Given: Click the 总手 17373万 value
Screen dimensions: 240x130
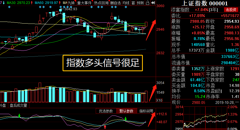Looking at the screenshot, I should 197,50.
